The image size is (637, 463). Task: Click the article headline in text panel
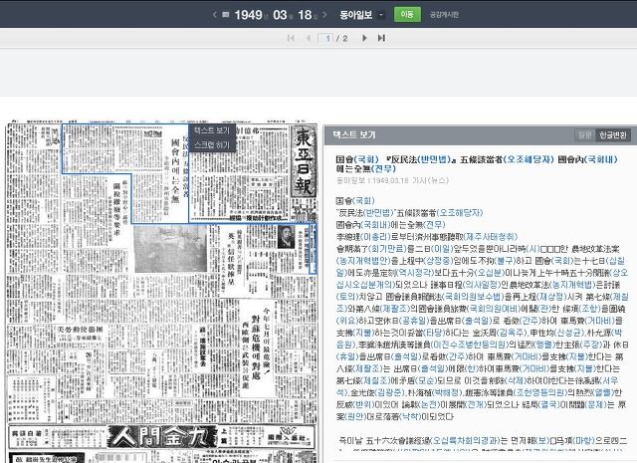coord(477,163)
